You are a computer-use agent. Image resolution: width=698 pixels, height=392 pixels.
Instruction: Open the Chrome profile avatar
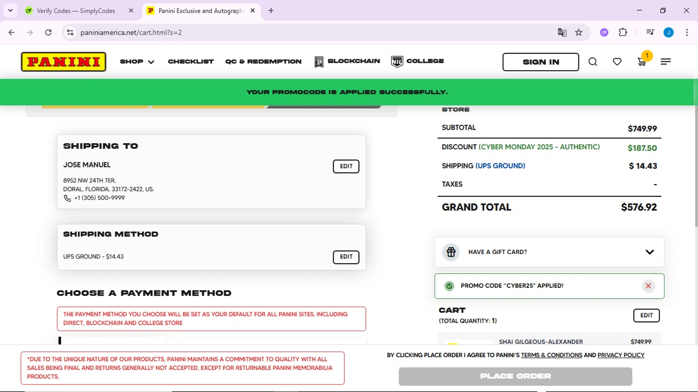pos(669,33)
